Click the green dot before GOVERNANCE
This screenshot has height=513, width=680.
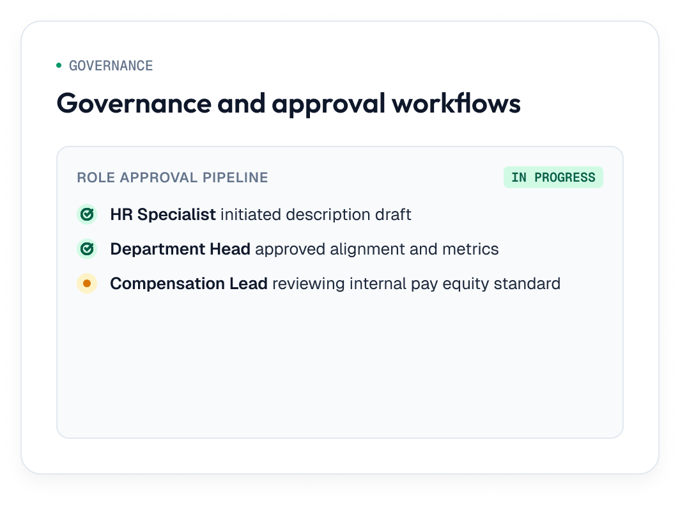pyautogui.click(x=59, y=65)
